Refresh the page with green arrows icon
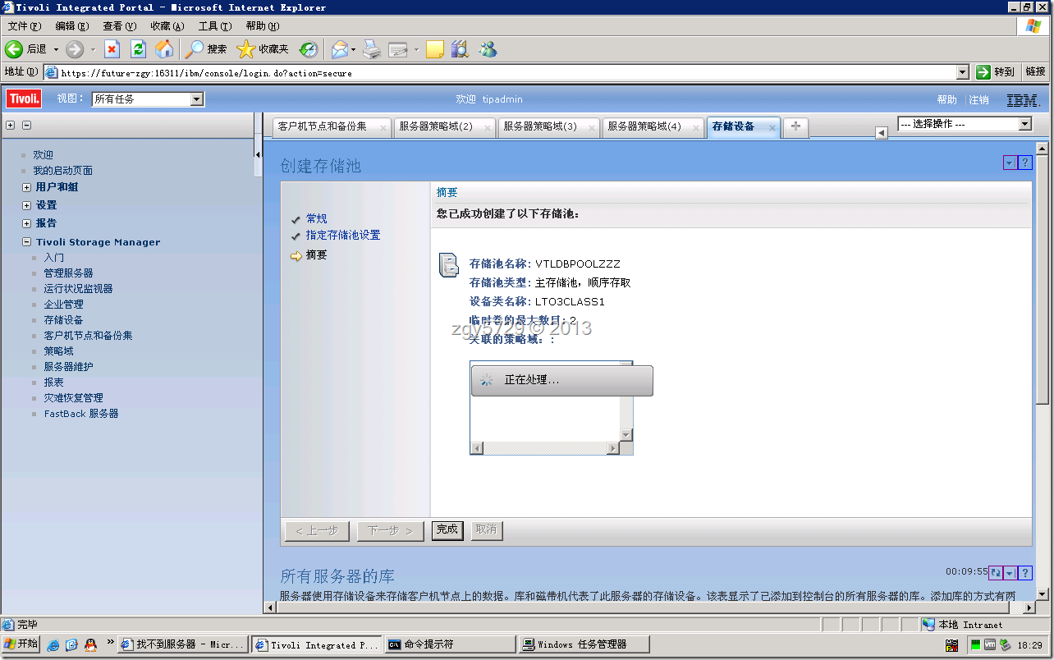The image size is (1054, 660). point(138,49)
